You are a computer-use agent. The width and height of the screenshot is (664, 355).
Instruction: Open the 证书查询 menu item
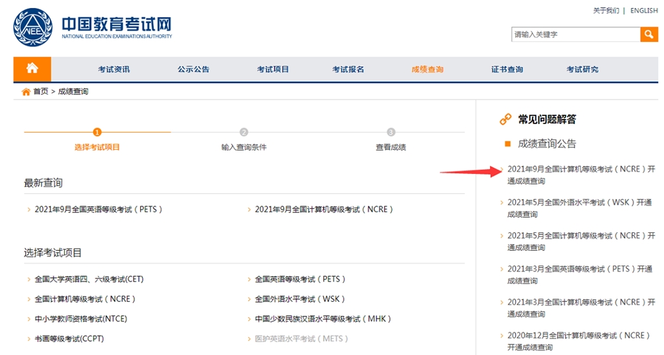[507, 70]
